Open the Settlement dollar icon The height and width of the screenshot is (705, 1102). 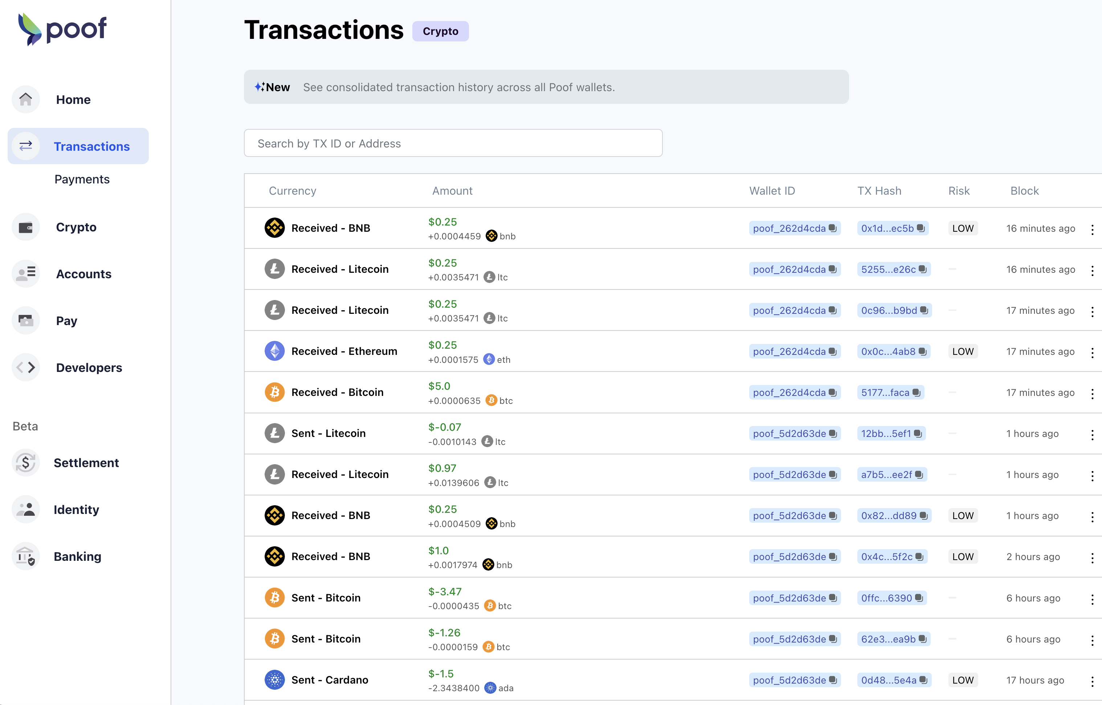26,463
